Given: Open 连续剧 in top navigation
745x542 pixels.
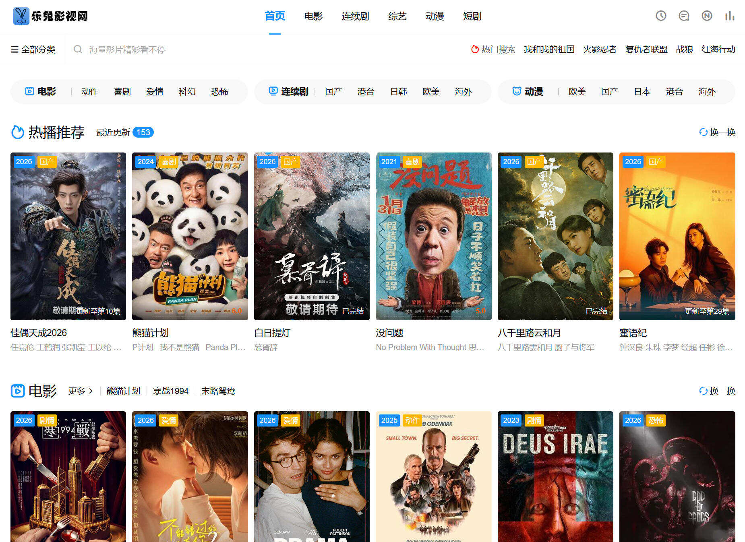Looking at the screenshot, I should [x=356, y=16].
